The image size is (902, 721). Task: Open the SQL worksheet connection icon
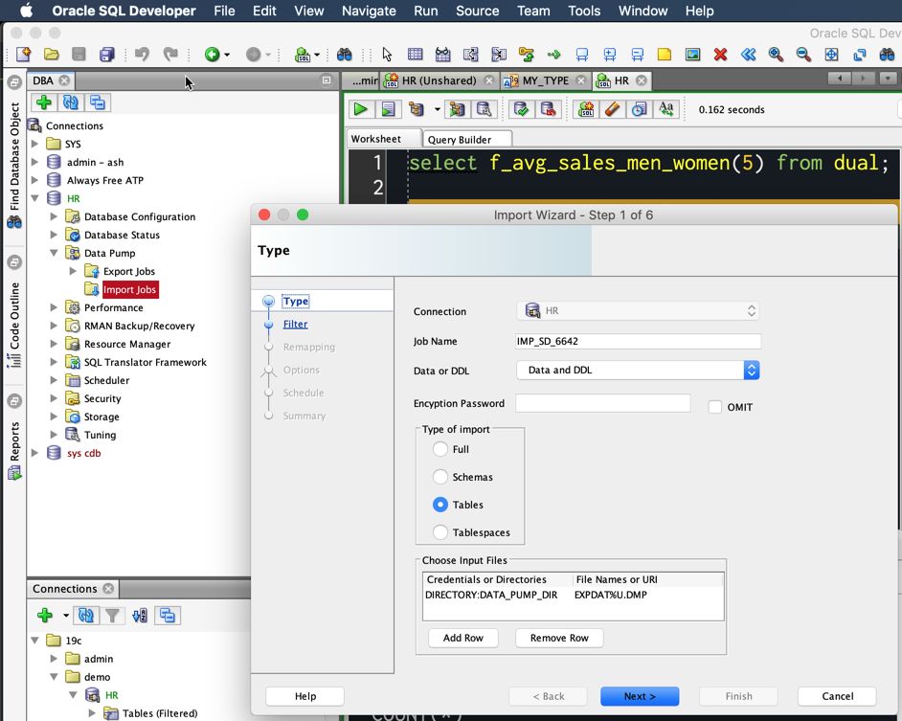[303, 54]
